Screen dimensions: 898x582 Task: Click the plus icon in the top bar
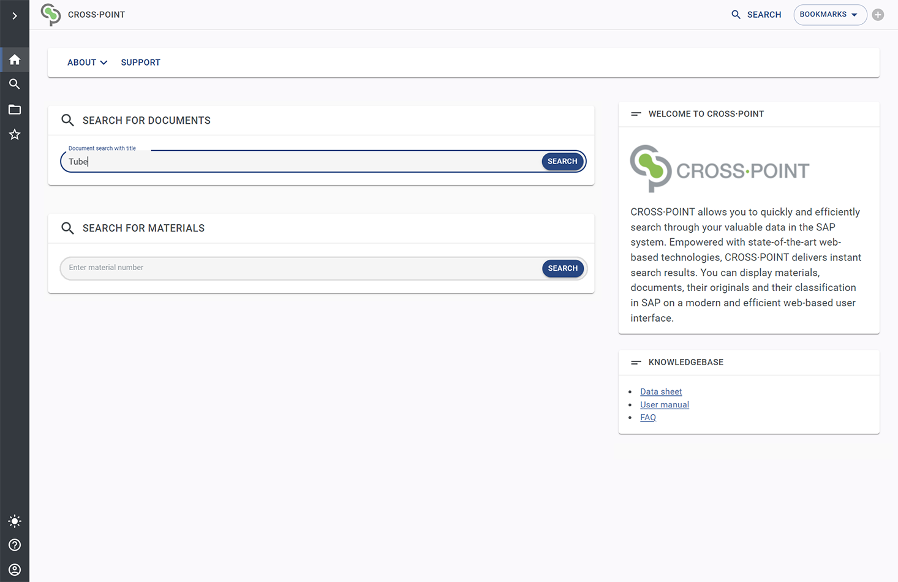pyautogui.click(x=877, y=14)
